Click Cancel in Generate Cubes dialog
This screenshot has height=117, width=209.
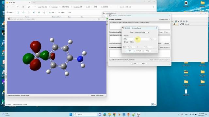[138, 51]
